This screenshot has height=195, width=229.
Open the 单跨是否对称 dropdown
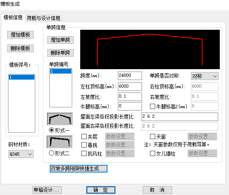pos(205,76)
